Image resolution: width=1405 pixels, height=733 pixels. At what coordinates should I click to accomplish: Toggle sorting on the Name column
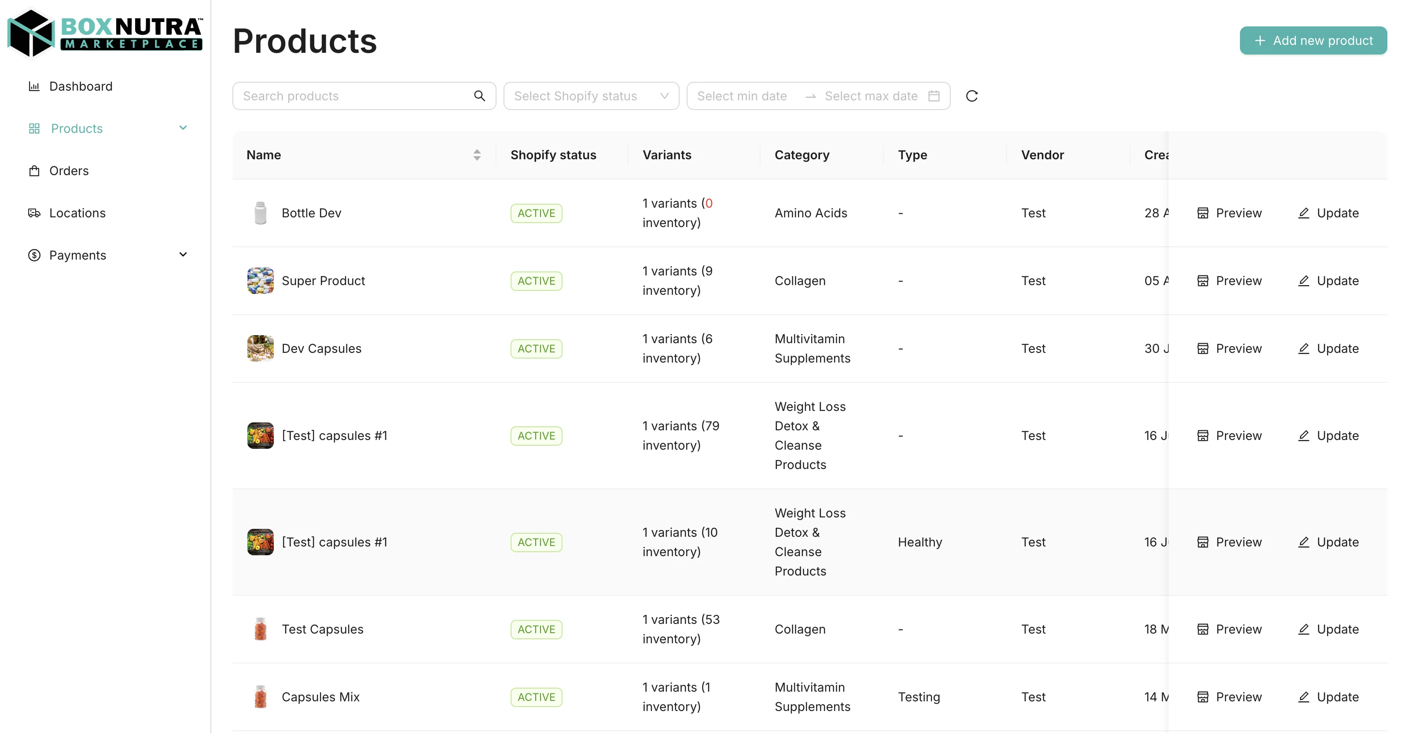click(476, 154)
